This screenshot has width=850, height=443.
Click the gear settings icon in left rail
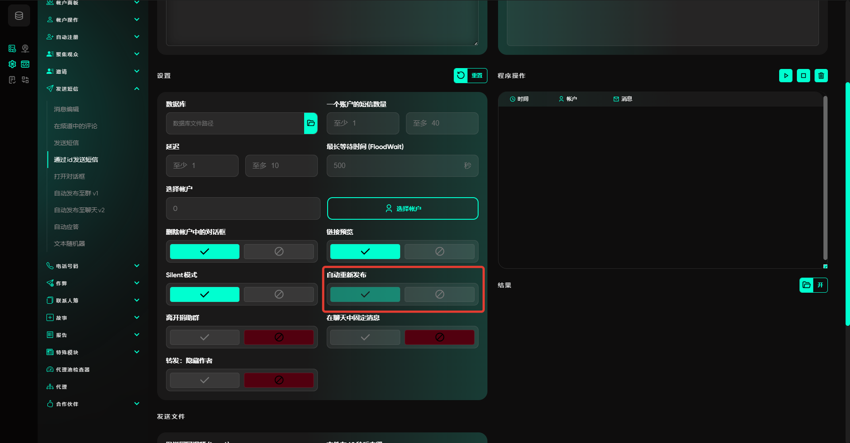click(12, 64)
